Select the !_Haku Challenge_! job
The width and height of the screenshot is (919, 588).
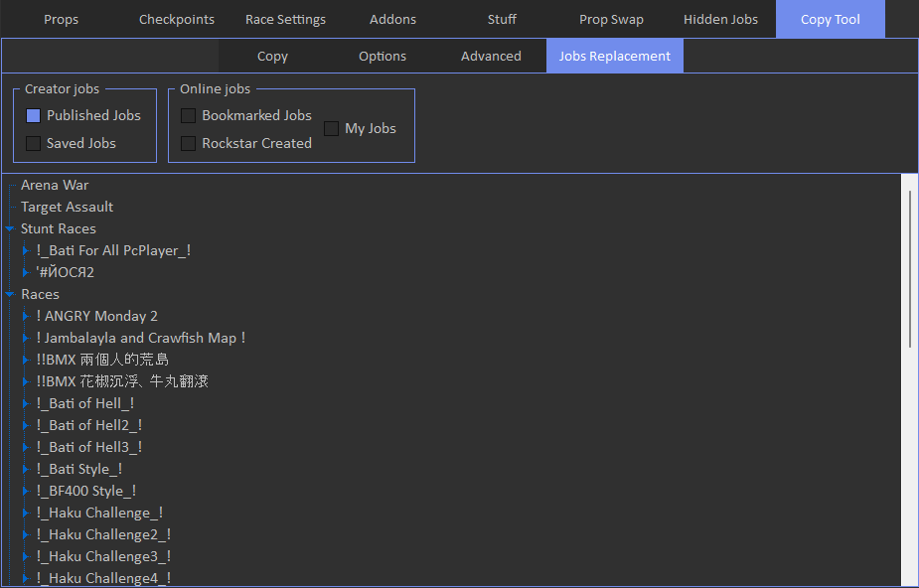coord(99,514)
